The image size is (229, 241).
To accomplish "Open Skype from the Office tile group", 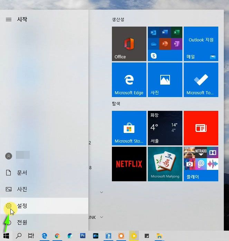I will 153,56.
